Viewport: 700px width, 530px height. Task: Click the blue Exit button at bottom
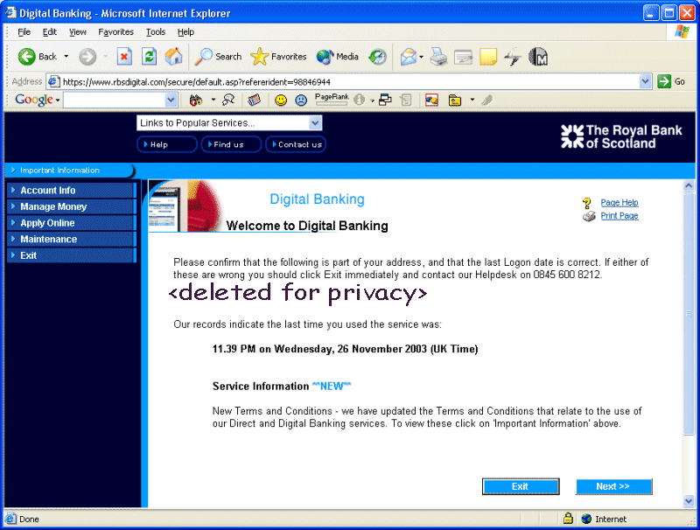[521, 486]
